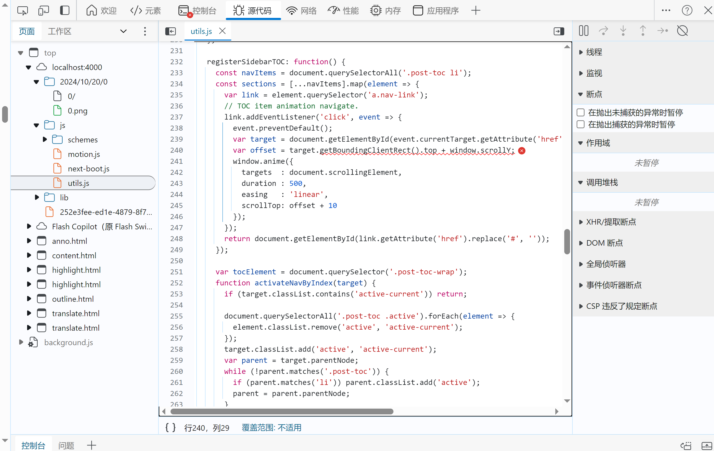Enable pause on uncaught exceptions checkbox

point(581,112)
